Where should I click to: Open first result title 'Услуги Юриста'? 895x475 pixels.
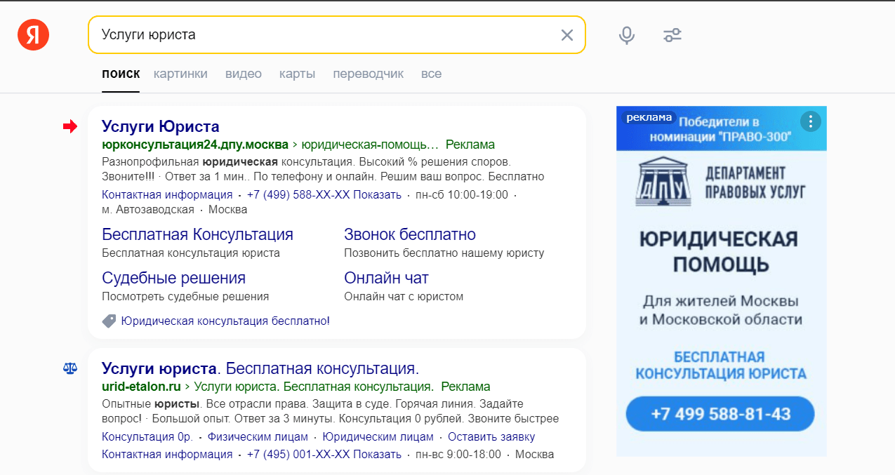tap(161, 126)
